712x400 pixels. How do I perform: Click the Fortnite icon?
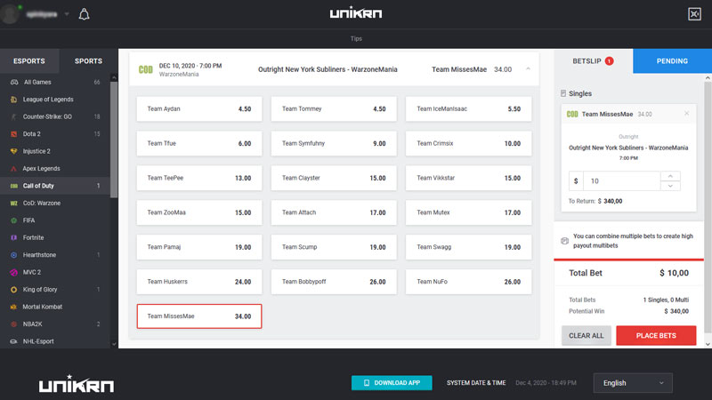(13, 237)
